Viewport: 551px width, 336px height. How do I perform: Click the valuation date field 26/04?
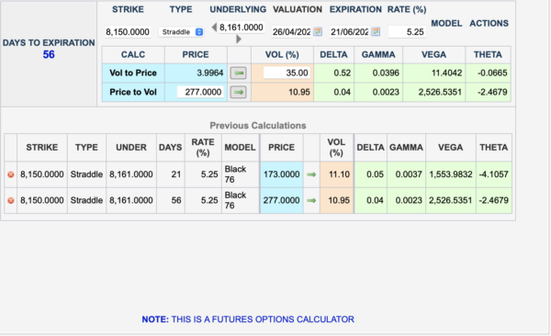(292, 32)
